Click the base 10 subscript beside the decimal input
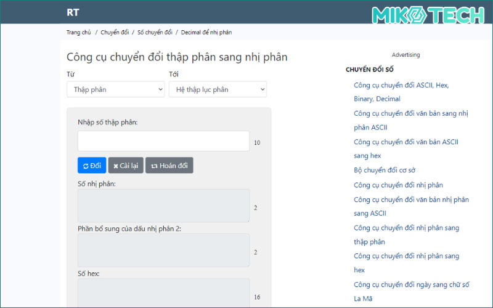This screenshot has width=493, height=308. coord(257,143)
